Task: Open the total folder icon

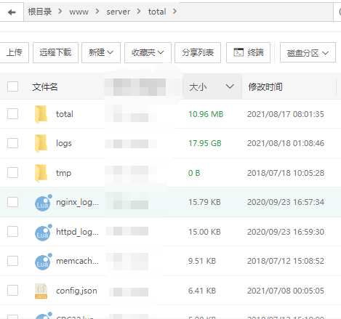Action: (x=41, y=114)
